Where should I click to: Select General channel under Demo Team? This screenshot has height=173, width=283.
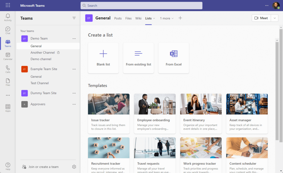click(x=48, y=46)
